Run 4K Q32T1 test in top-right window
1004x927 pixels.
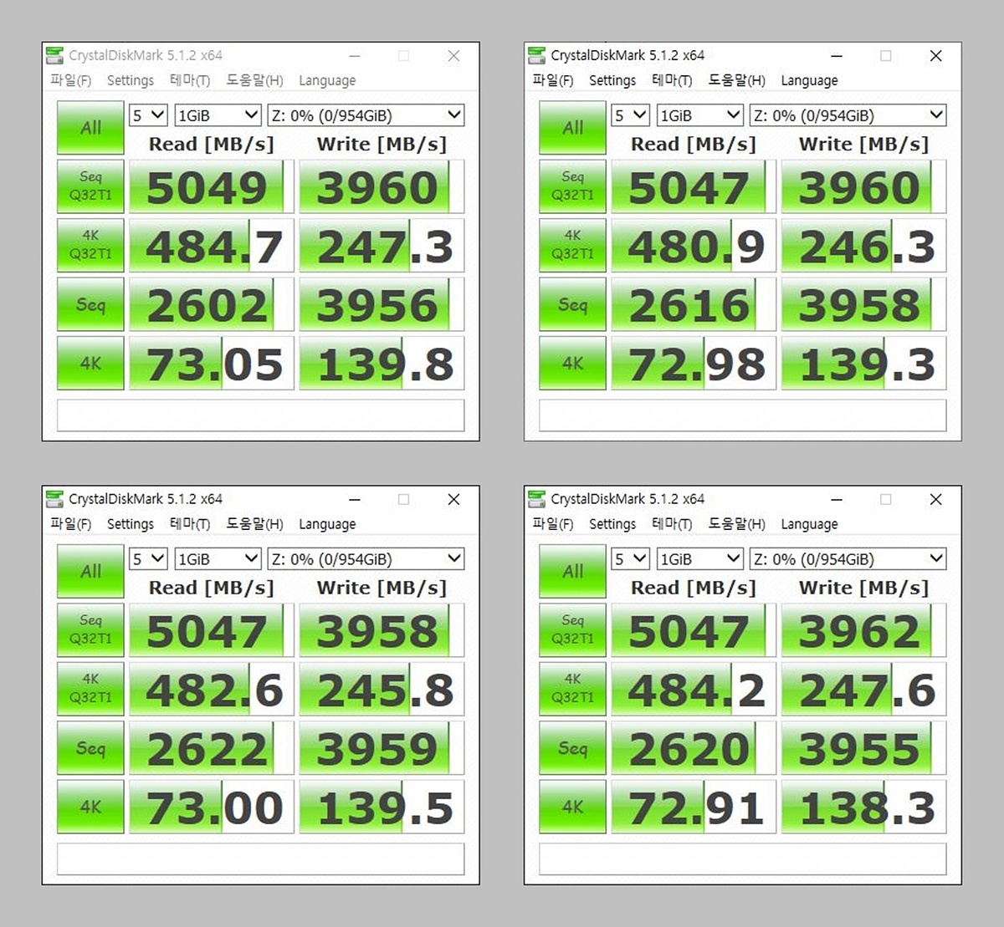pyautogui.click(x=572, y=245)
